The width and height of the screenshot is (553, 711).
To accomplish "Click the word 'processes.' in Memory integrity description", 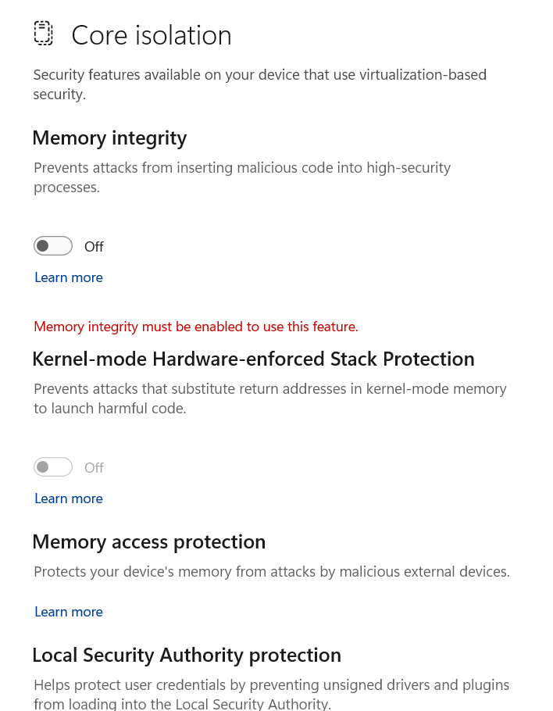I will (66, 188).
